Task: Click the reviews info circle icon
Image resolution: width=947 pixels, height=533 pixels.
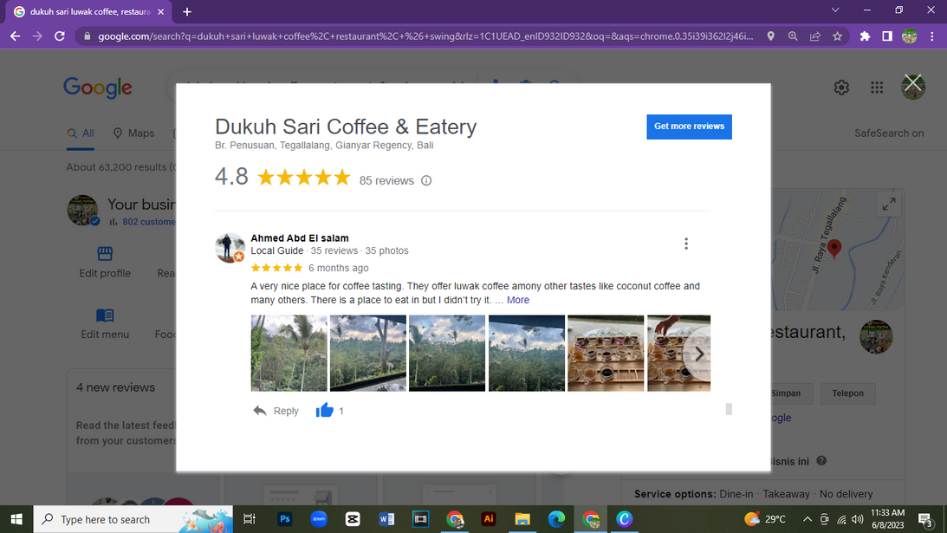Action: pyautogui.click(x=426, y=181)
